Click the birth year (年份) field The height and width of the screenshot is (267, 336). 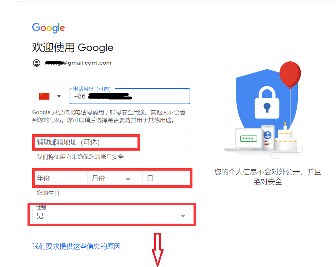point(56,178)
